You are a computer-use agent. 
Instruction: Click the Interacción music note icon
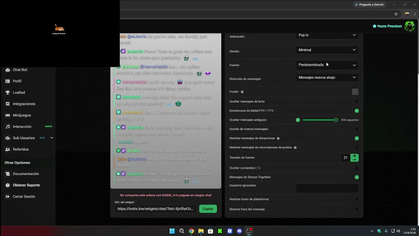(8, 127)
